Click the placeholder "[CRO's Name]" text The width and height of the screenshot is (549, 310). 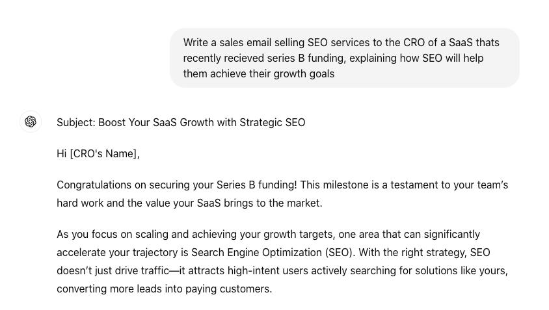(x=103, y=153)
